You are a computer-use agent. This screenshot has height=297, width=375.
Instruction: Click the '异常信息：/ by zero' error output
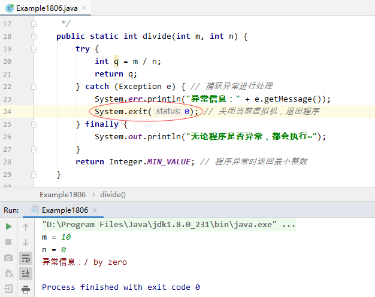point(84,262)
